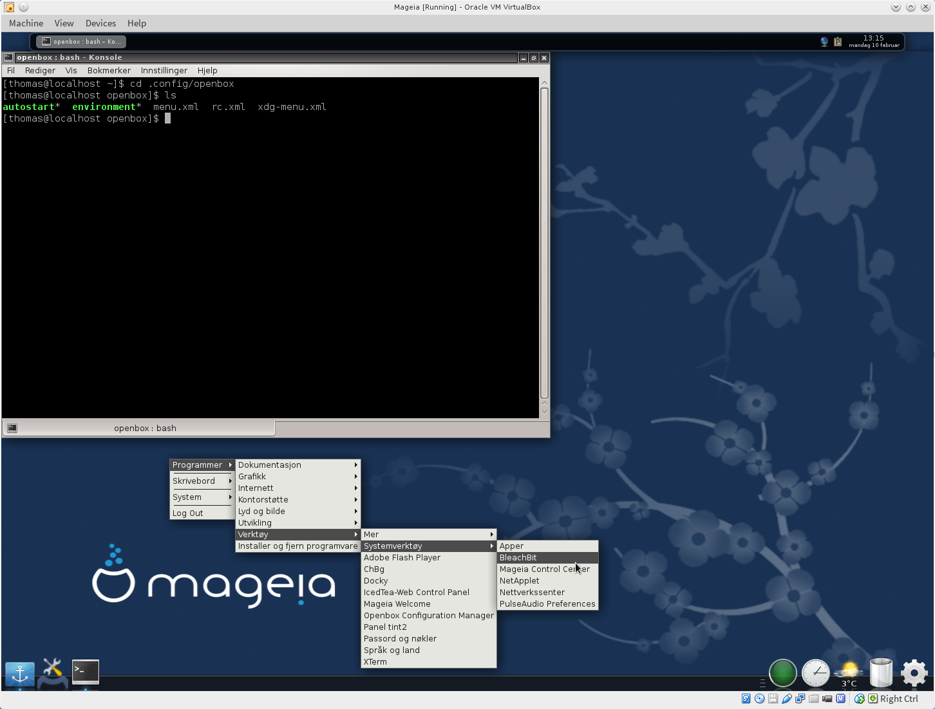
Task: Click the green orb icon in dock
Action: coord(783,673)
